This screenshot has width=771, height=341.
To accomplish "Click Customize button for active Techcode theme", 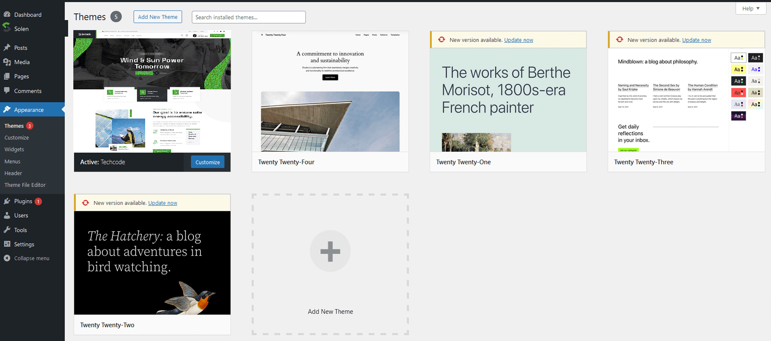I will click(207, 162).
